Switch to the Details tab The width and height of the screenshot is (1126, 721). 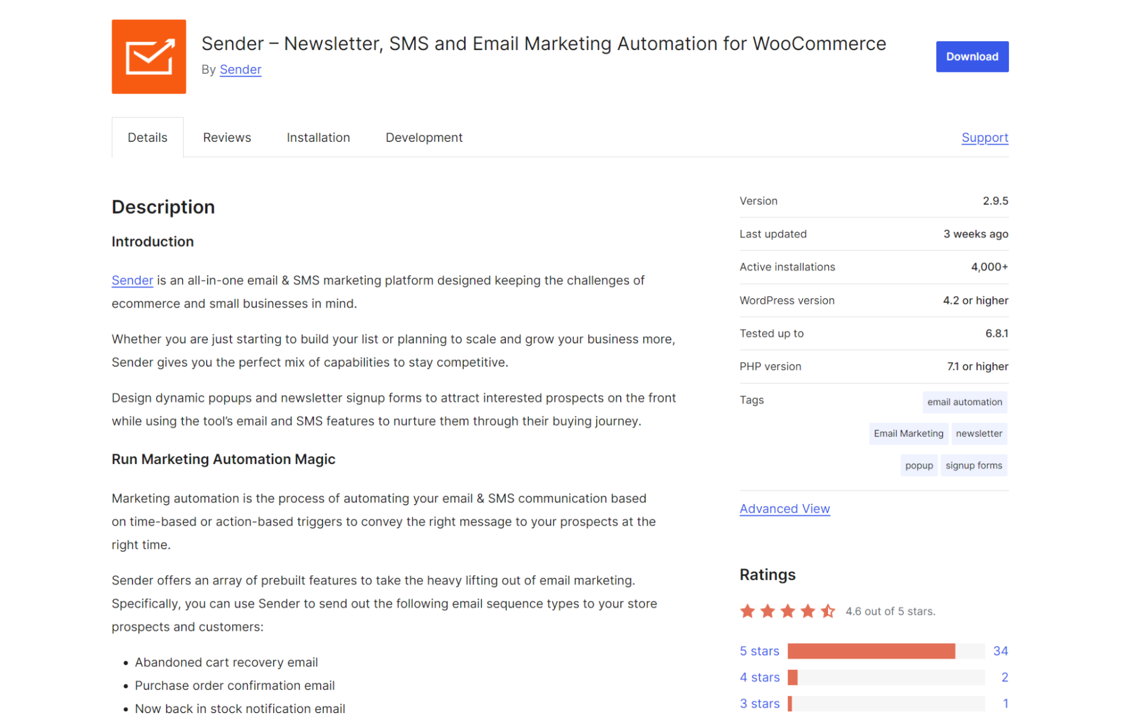[x=148, y=137]
